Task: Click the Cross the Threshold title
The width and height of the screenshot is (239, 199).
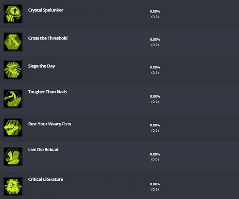Action: (x=48, y=38)
